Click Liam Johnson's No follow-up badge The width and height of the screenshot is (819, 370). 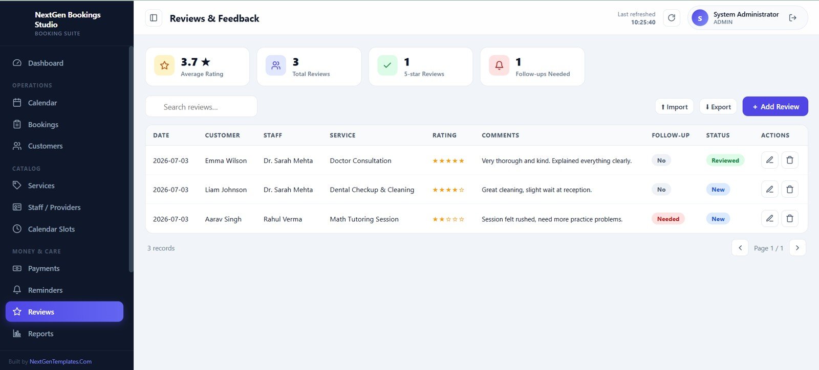click(x=661, y=189)
